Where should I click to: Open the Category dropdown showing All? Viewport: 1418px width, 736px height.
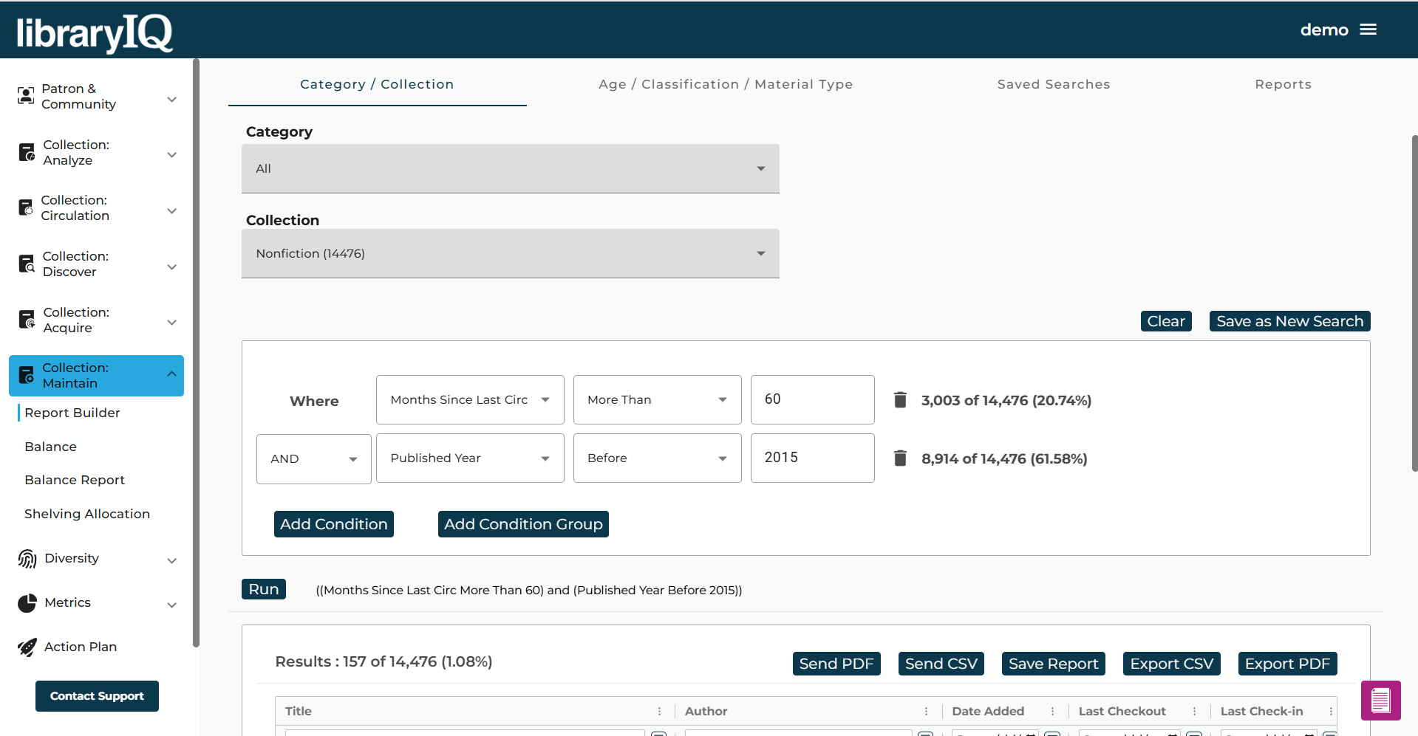tap(510, 168)
